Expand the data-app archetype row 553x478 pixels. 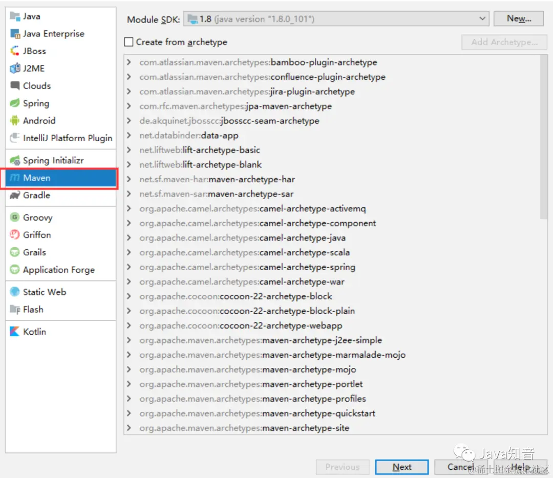[129, 135]
